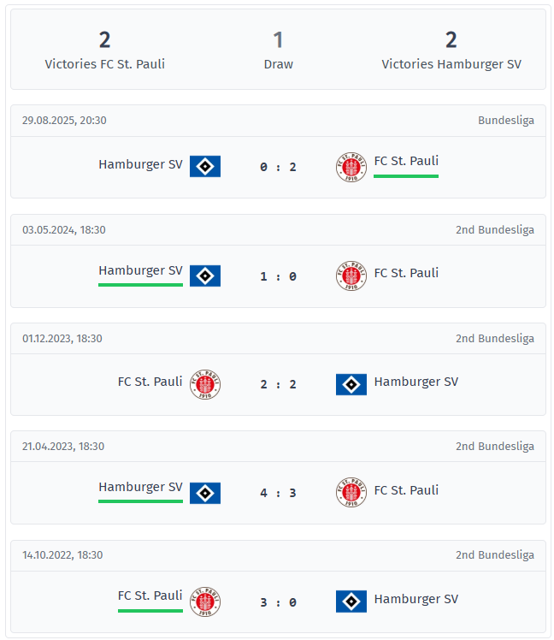This screenshot has width=554, height=640.
Task: Open the 3 : 0 match result
Action: (x=278, y=601)
